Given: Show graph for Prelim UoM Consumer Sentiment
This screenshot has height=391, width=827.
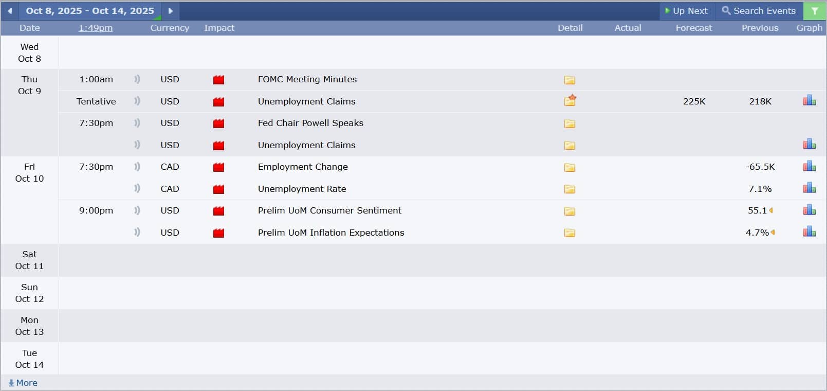Looking at the screenshot, I should point(809,210).
